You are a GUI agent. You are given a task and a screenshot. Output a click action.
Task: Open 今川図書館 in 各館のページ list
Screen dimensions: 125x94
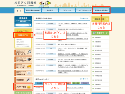[x=98, y=89]
